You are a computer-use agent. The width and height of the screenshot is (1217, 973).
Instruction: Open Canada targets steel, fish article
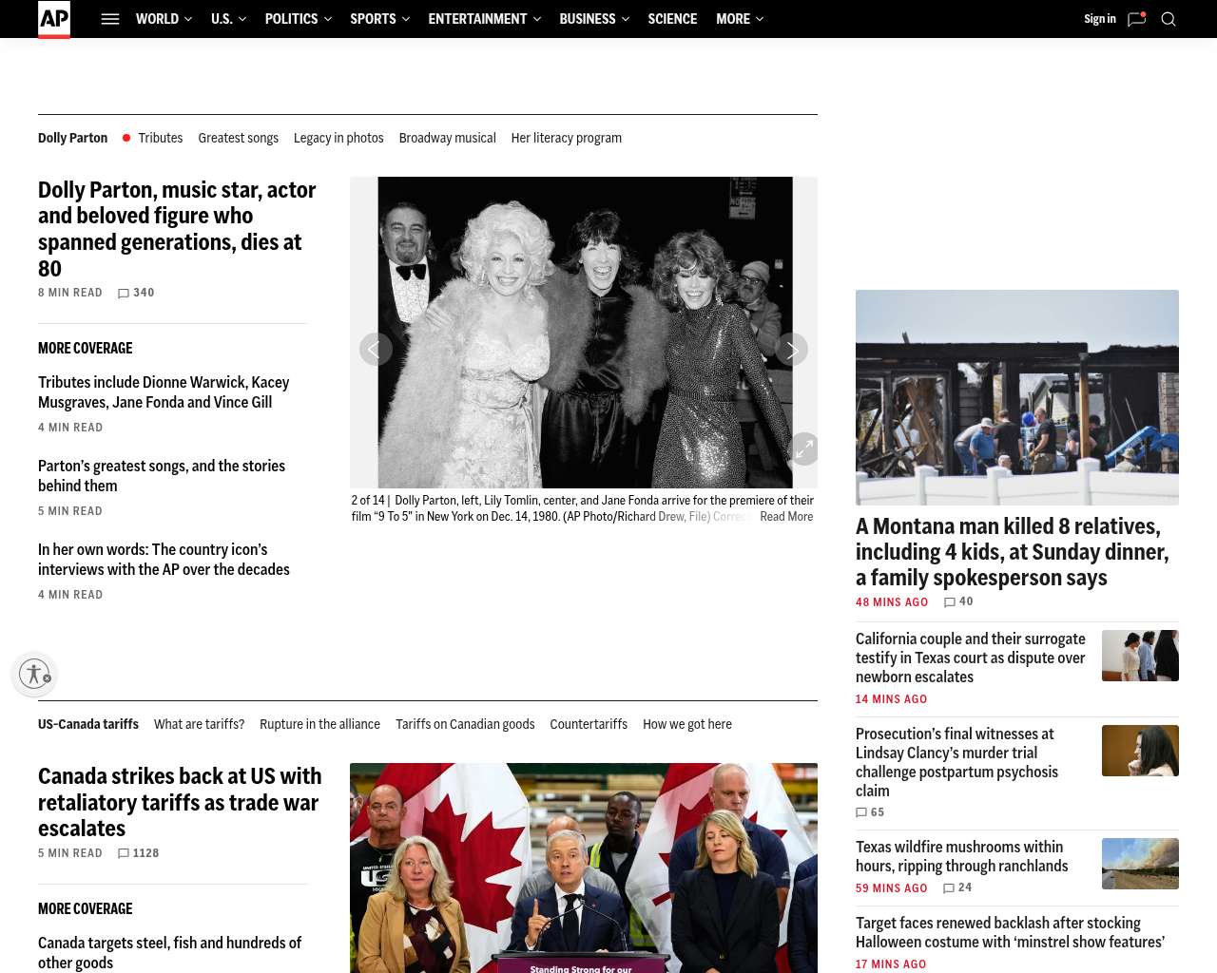coord(169,953)
